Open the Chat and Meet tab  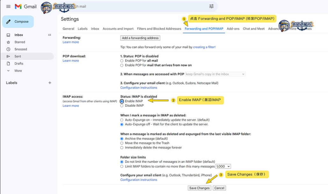254,29
